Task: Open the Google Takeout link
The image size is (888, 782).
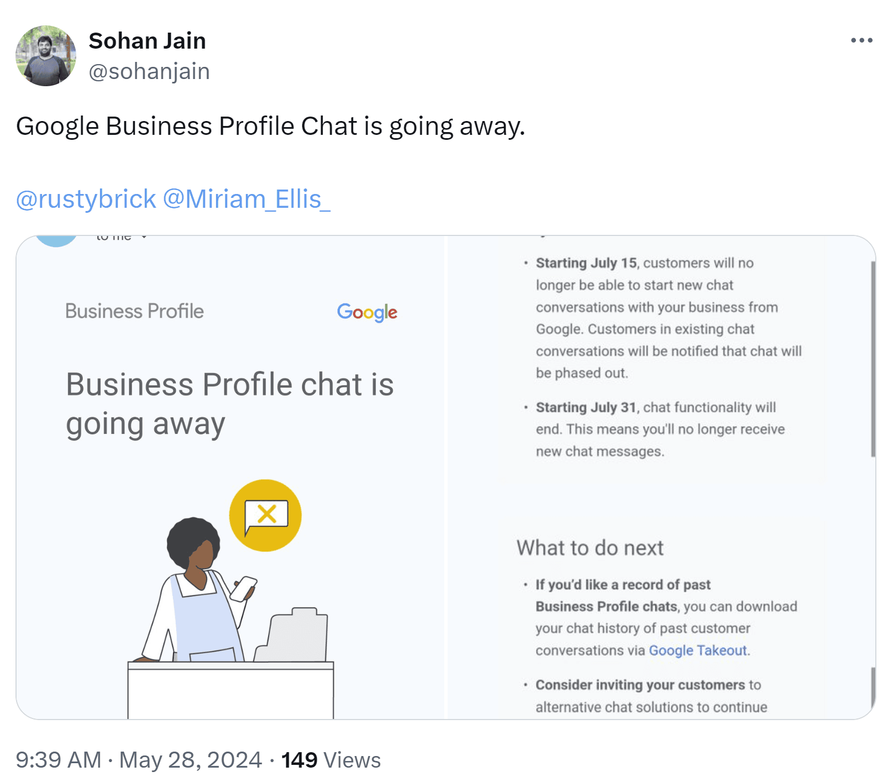Action: click(x=698, y=650)
